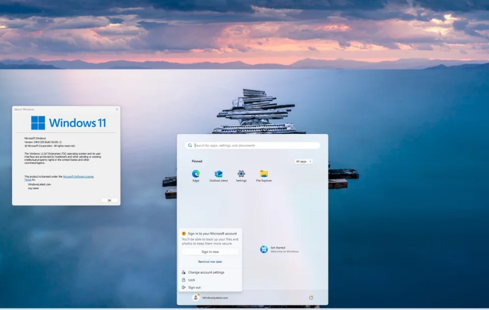Click the Windows 11 logo in About Windows

69,123
